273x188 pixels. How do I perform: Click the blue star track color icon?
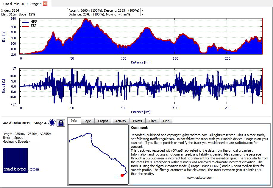click(x=52, y=123)
